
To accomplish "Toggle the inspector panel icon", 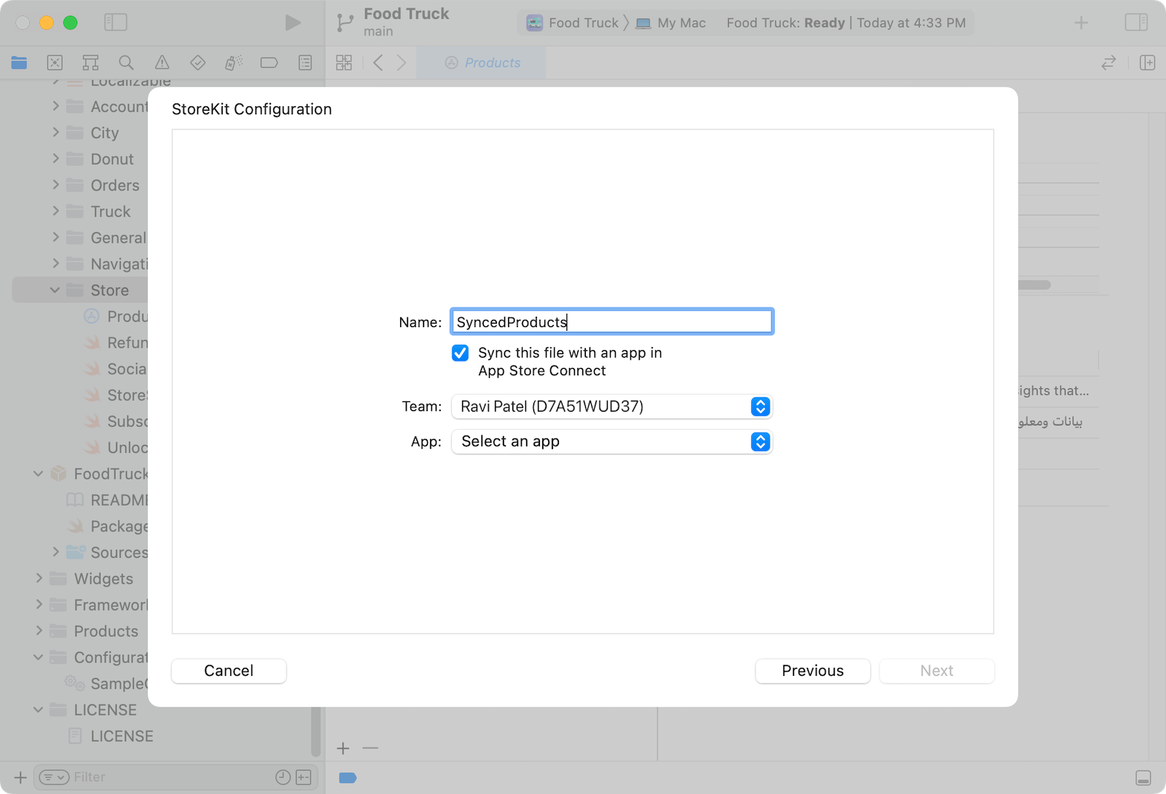I will (1135, 23).
